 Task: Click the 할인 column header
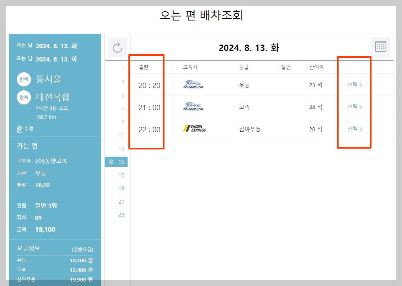[286, 67]
